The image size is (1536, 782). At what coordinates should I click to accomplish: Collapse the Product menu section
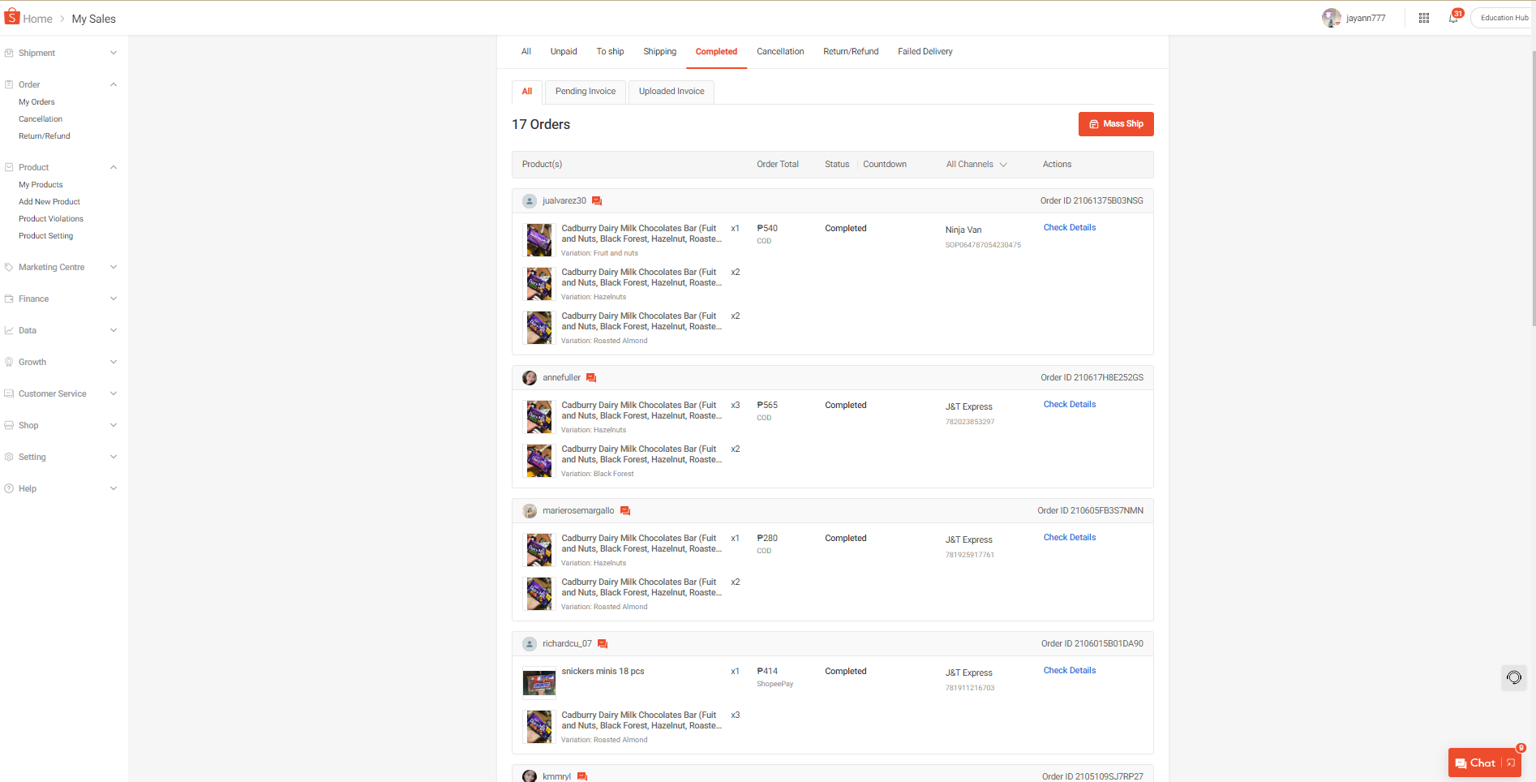click(x=114, y=168)
